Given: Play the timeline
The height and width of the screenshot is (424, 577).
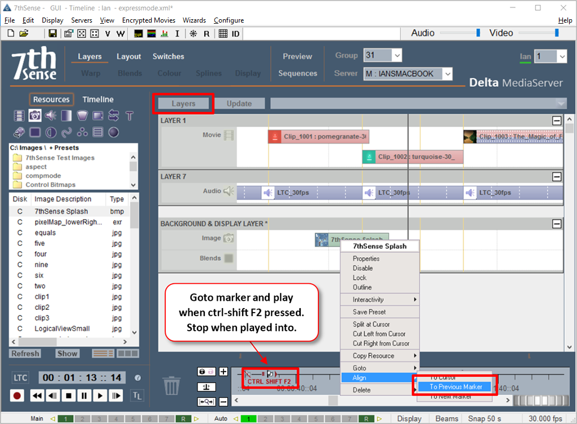Looking at the screenshot, I should [x=100, y=396].
